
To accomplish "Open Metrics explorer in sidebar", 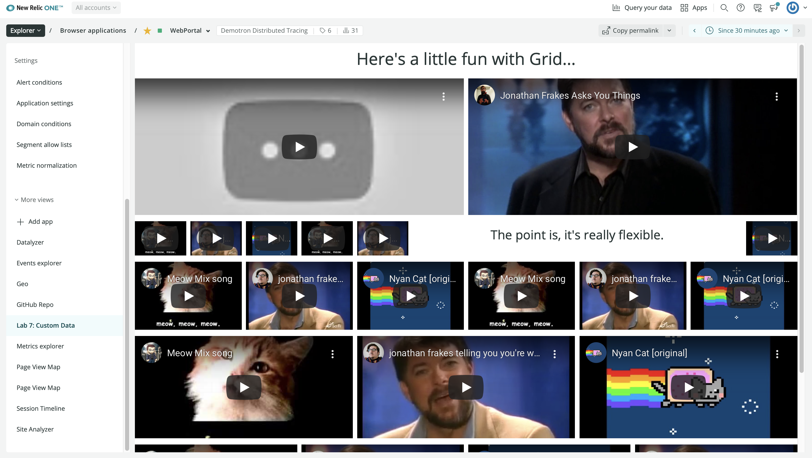I will point(40,346).
